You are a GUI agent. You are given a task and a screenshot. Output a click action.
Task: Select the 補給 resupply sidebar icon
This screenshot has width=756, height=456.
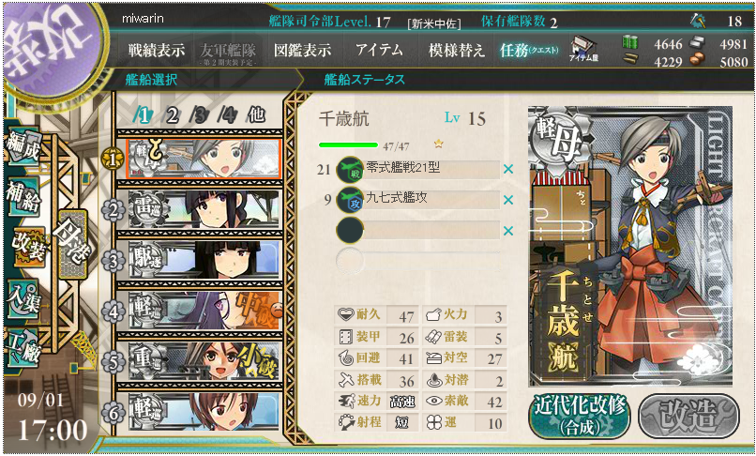23,197
